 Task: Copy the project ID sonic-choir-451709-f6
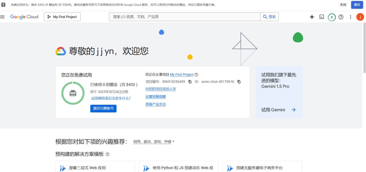point(239,82)
